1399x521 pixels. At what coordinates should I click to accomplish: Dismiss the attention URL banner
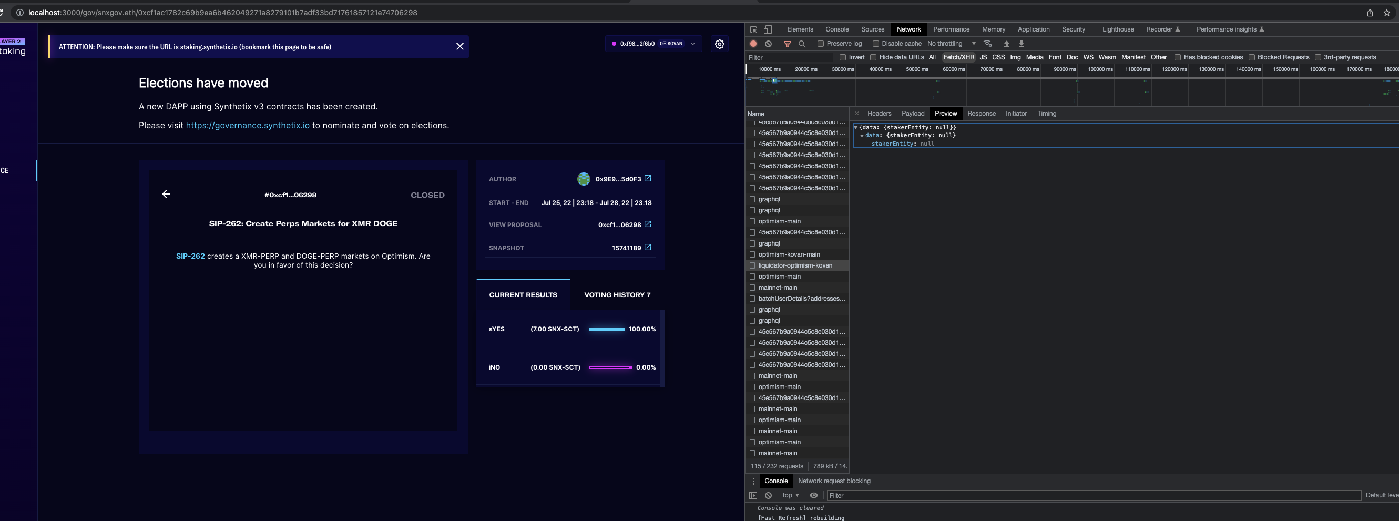pyautogui.click(x=459, y=47)
